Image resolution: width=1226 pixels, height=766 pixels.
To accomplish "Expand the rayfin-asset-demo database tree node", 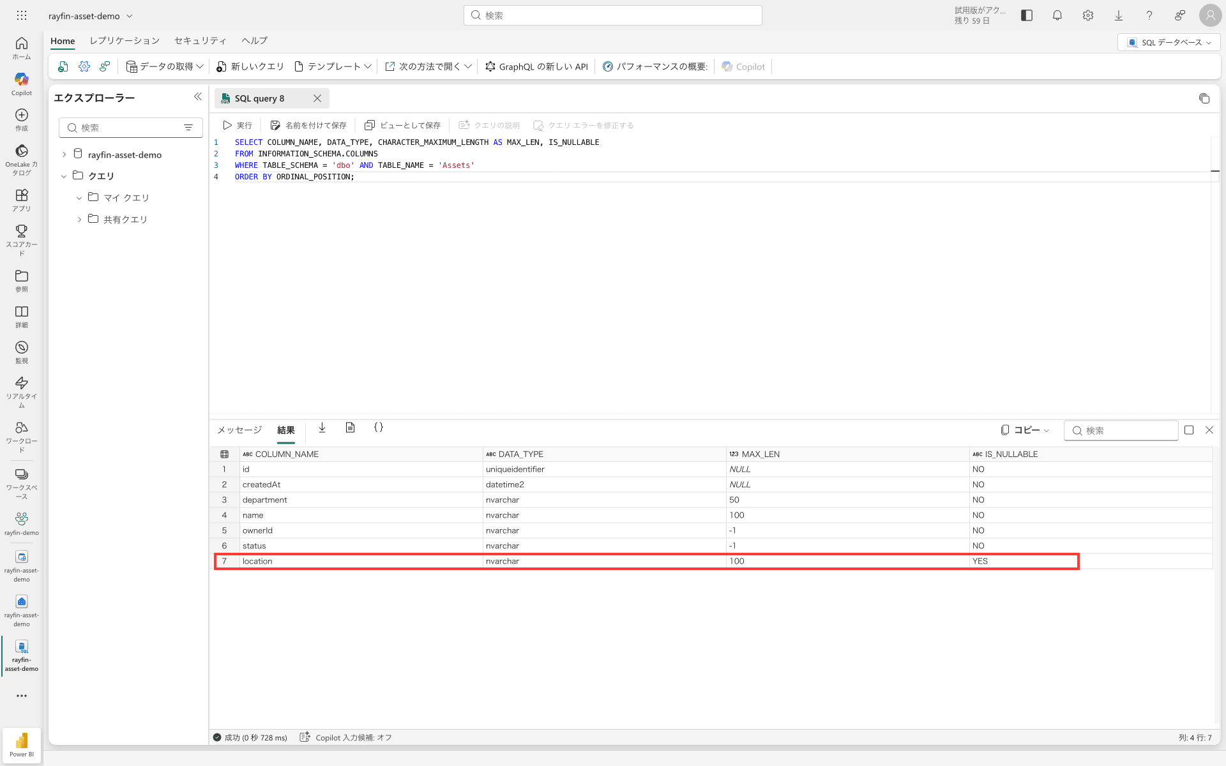I will [64, 154].
